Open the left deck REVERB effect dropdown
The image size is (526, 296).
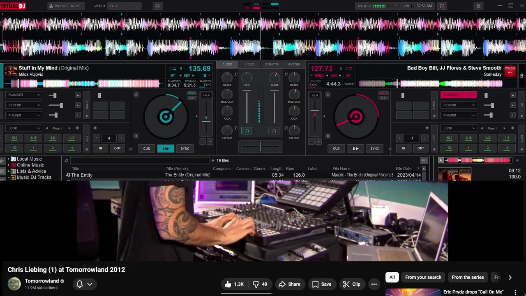38,105
